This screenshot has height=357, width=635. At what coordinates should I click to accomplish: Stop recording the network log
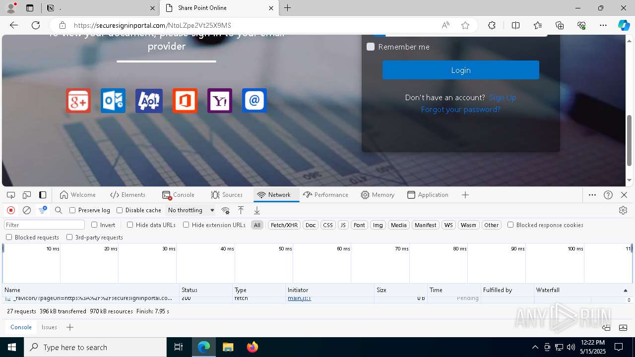pos(11,210)
